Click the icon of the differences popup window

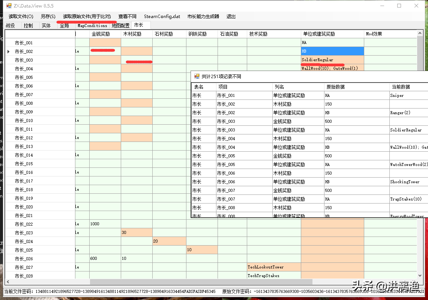coord(197,76)
